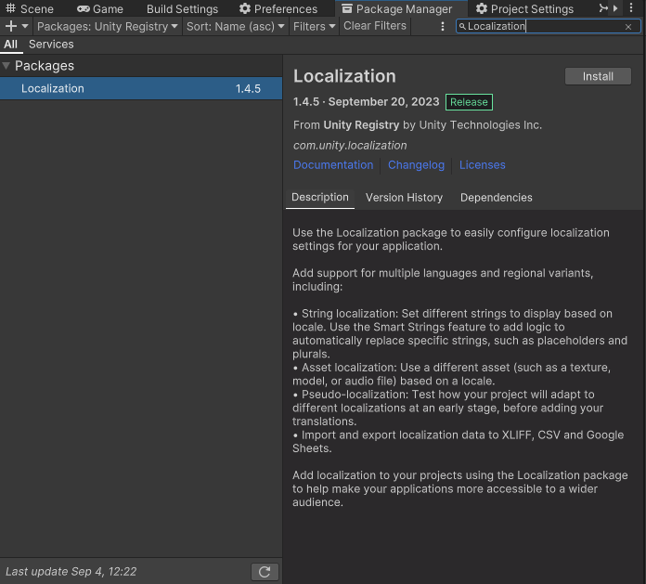This screenshot has height=584, width=646.
Task: Click the Game tab controller icon
Action: coord(84,8)
